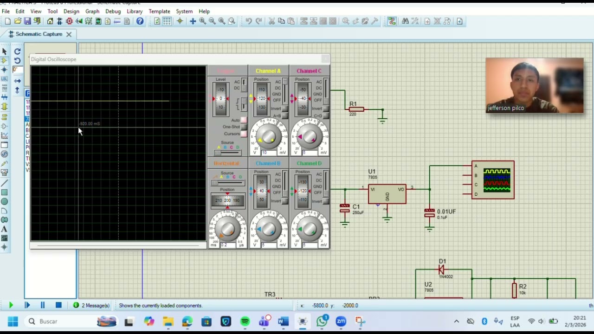
Task: Open the Debug menu
Action: pyautogui.click(x=113, y=11)
